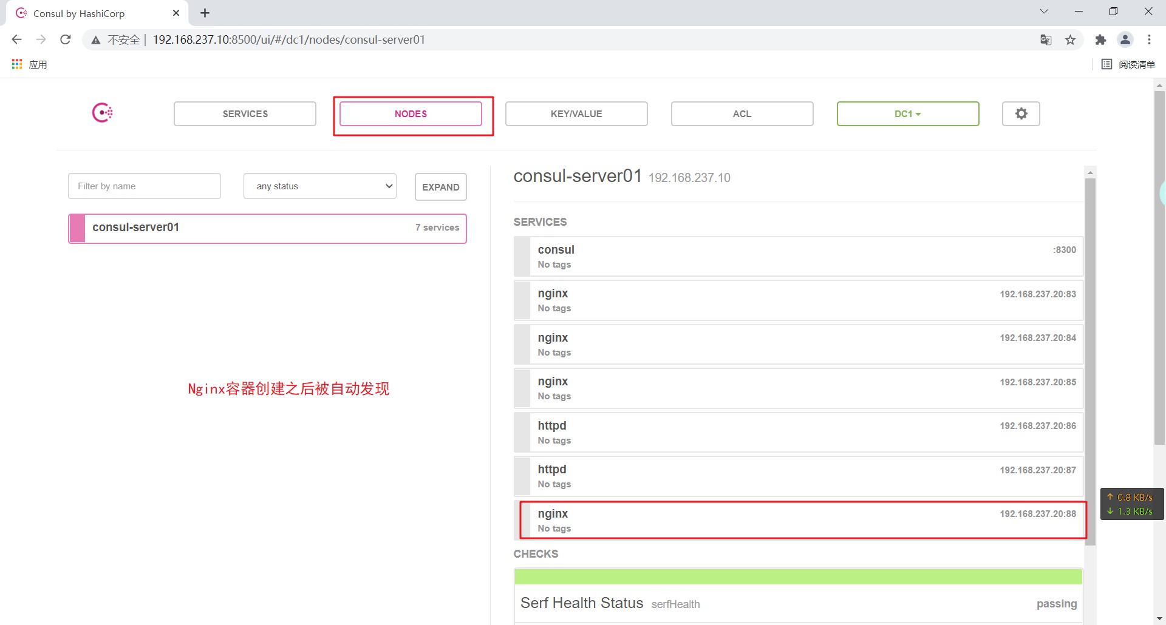Viewport: 1166px width, 625px height.
Task: Switch to the NODES tab
Action: (x=411, y=113)
